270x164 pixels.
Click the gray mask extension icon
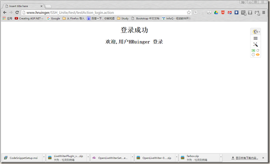(209, 12)
